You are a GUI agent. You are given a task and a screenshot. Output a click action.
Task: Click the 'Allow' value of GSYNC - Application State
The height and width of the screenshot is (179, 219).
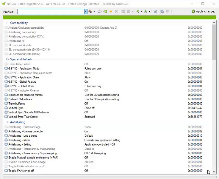click(x=87, y=77)
